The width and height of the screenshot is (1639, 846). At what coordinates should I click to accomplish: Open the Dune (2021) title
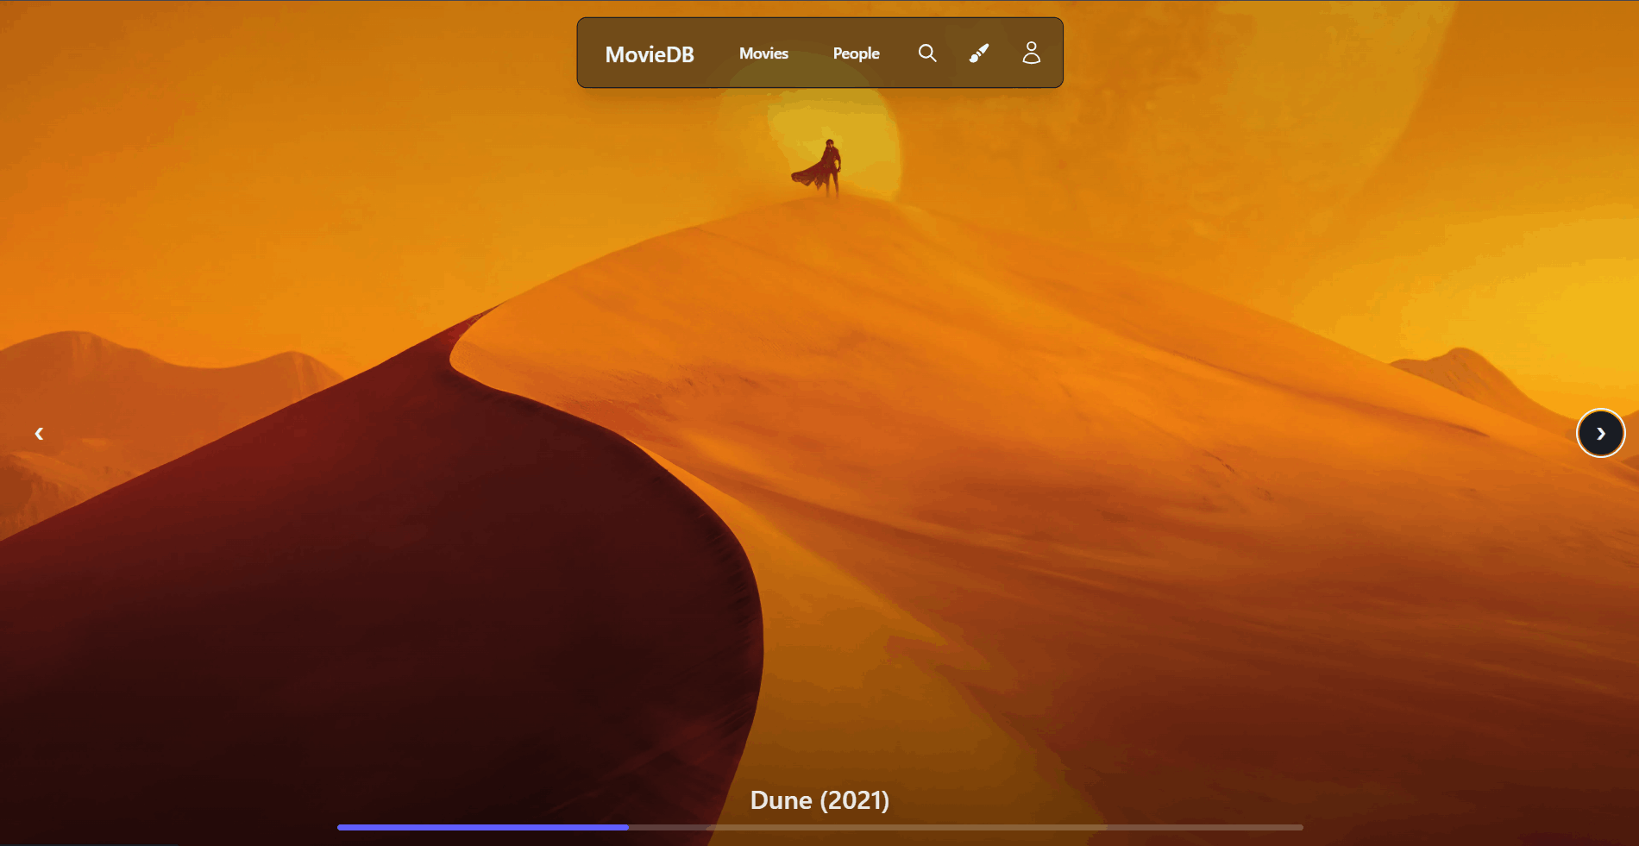(x=819, y=800)
